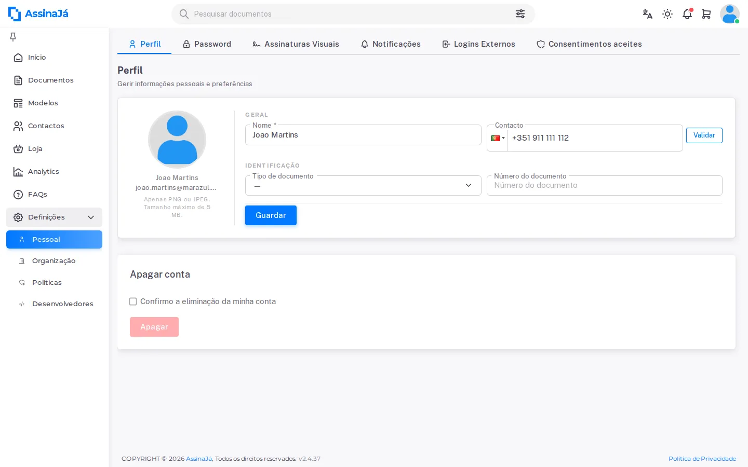748x467 pixels.
Task: Switch to the Perfil tab
Action: (144, 44)
